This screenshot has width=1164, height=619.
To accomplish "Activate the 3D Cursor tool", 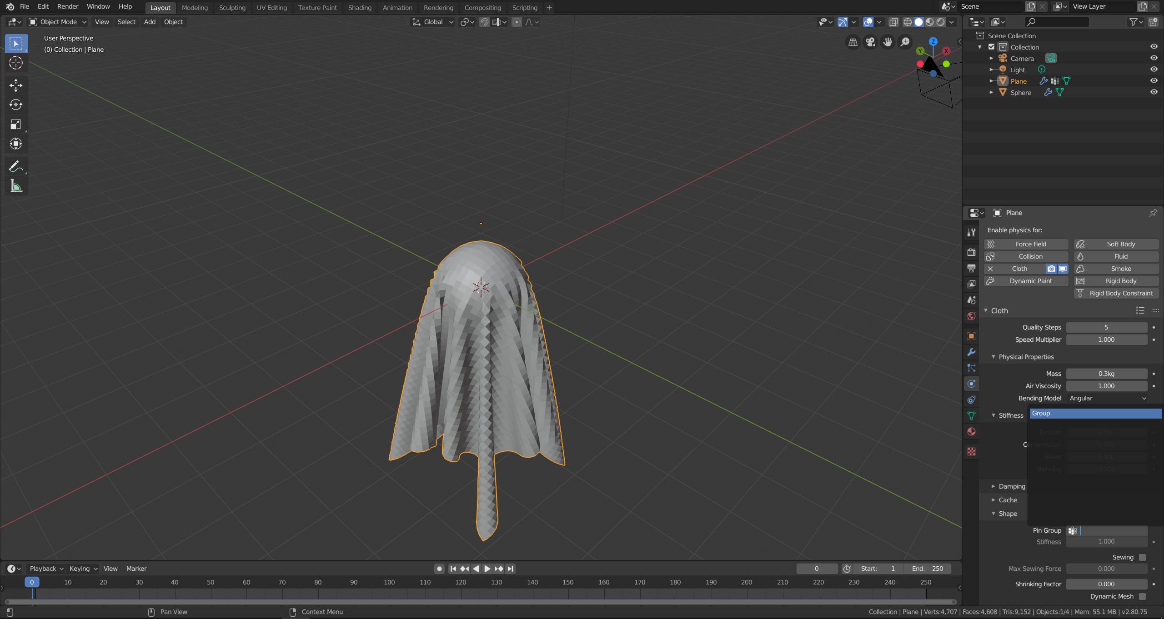I will pos(16,63).
